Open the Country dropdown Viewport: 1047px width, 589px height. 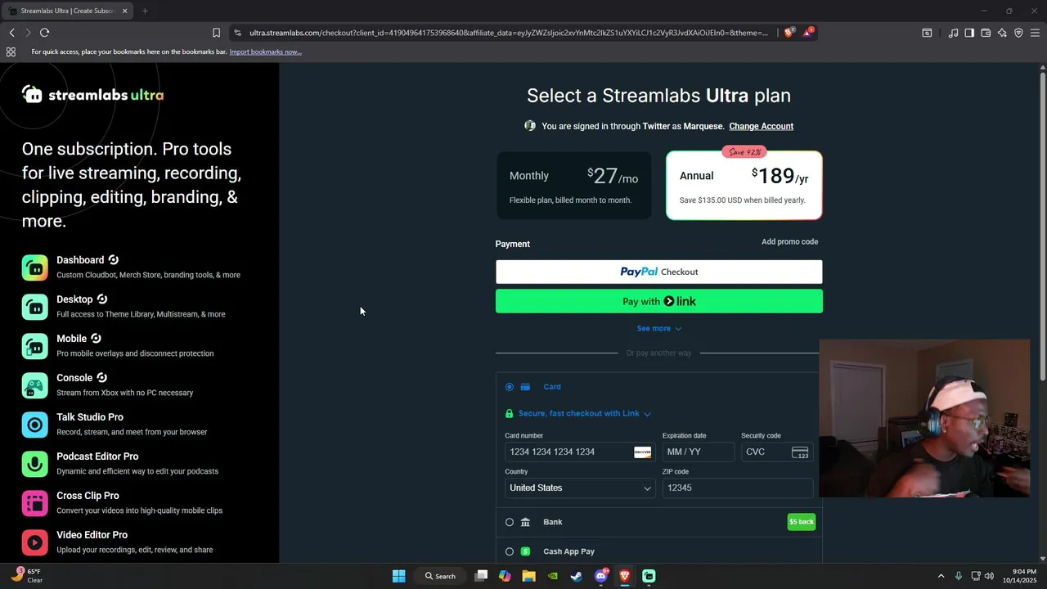(580, 488)
